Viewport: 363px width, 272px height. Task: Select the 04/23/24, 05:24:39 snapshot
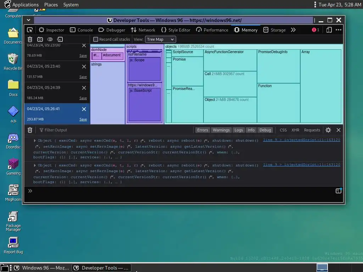[x=57, y=92]
